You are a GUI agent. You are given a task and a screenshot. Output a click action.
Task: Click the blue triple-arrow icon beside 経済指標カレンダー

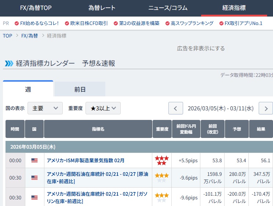coord(9,64)
